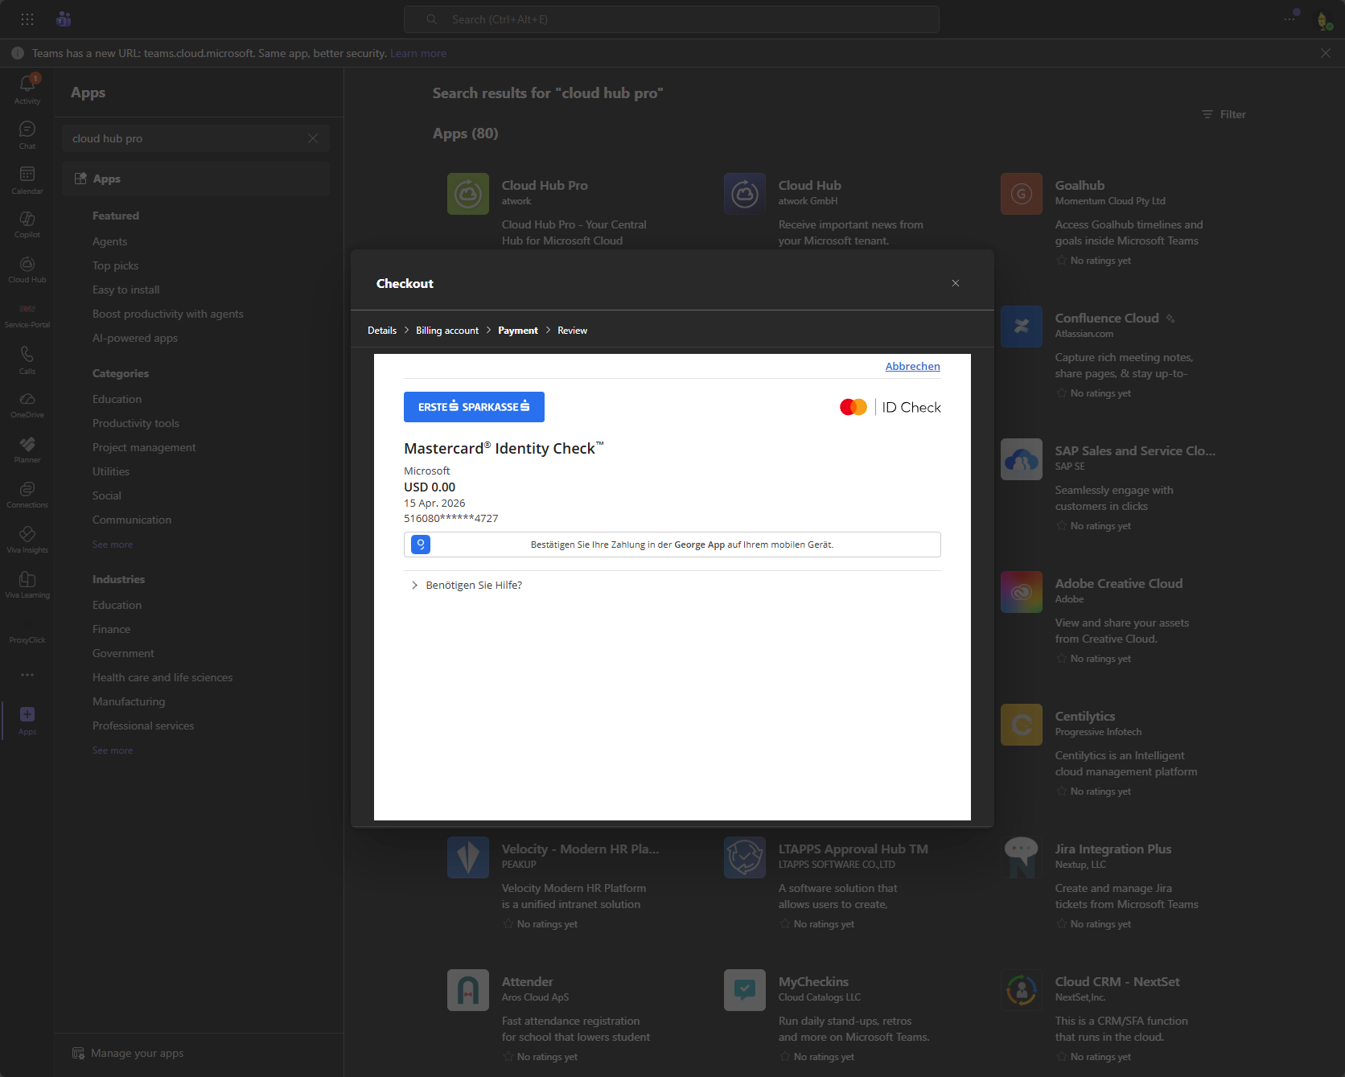1345x1077 pixels.
Task: Open Viva Insights from sidebar
Action: tap(27, 540)
